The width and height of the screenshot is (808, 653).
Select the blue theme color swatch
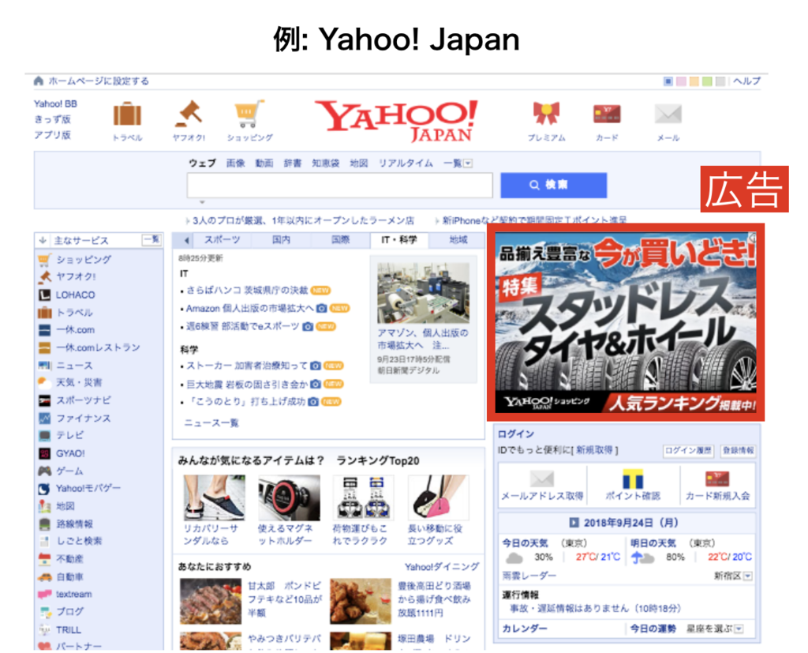668,81
